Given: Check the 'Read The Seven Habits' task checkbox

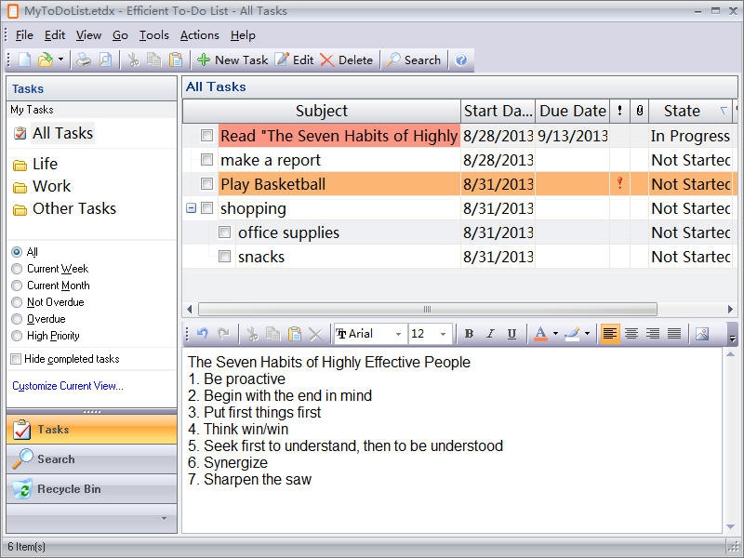Looking at the screenshot, I should (x=206, y=135).
